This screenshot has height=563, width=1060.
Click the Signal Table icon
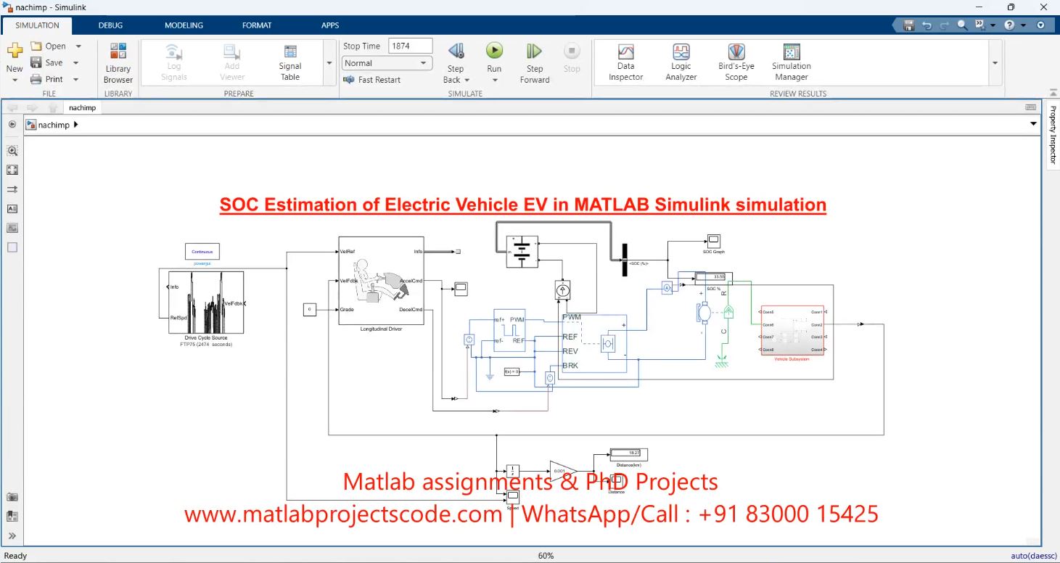[290, 62]
